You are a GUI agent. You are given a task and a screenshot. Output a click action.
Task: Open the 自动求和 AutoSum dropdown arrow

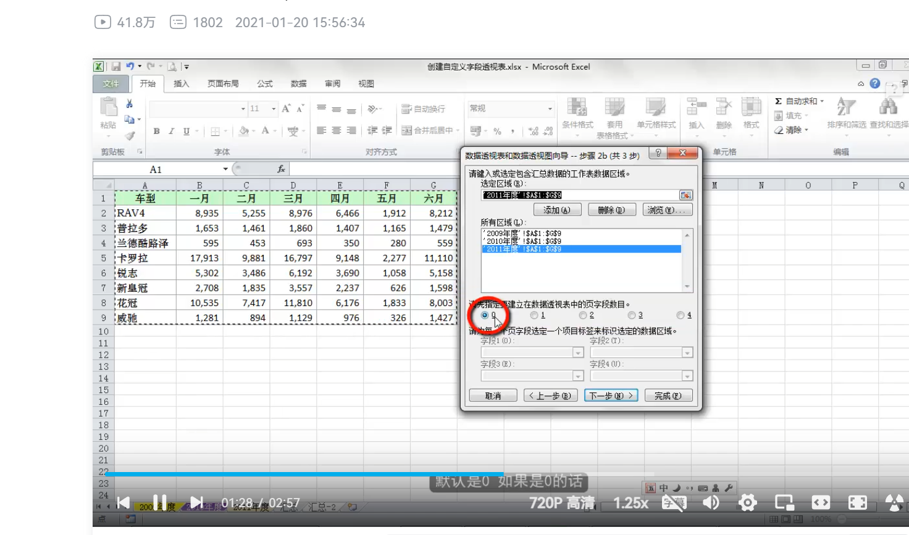822,101
